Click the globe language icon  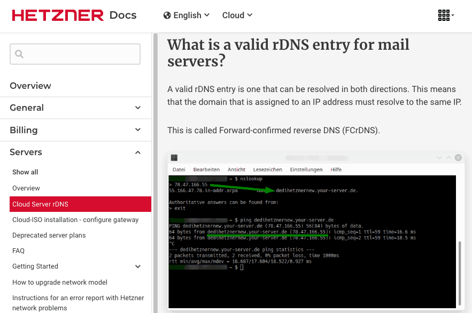click(x=167, y=16)
